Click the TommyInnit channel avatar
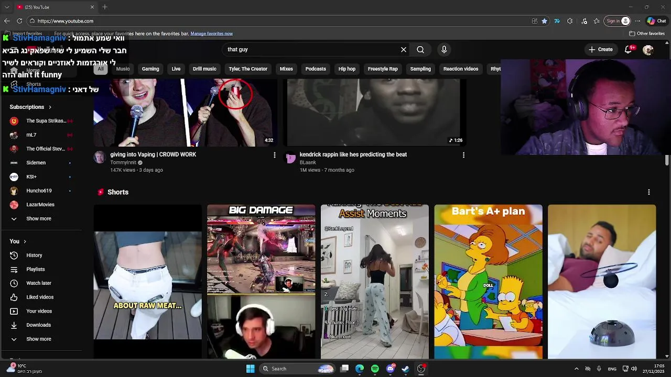Image resolution: width=671 pixels, height=377 pixels. click(x=100, y=158)
